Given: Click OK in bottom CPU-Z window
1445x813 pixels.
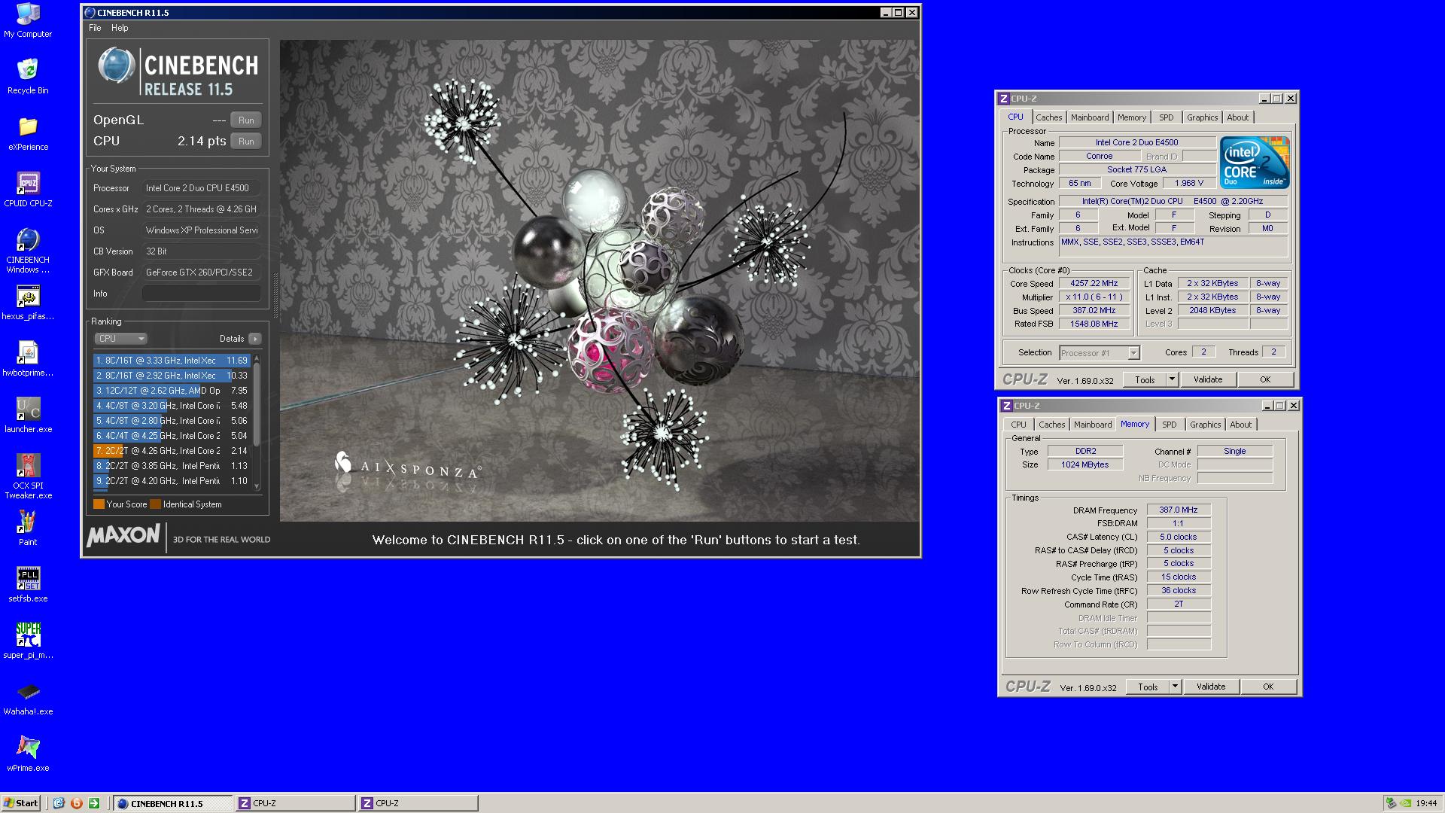Looking at the screenshot, I should click(1268, 687).
